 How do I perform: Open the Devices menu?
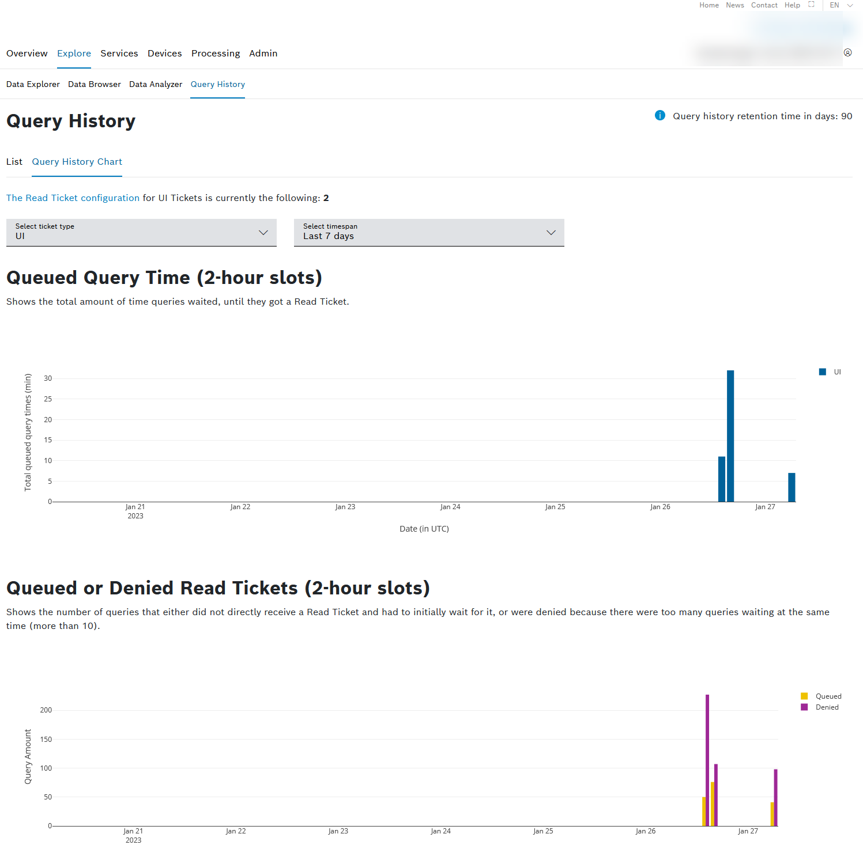(164, 54)
